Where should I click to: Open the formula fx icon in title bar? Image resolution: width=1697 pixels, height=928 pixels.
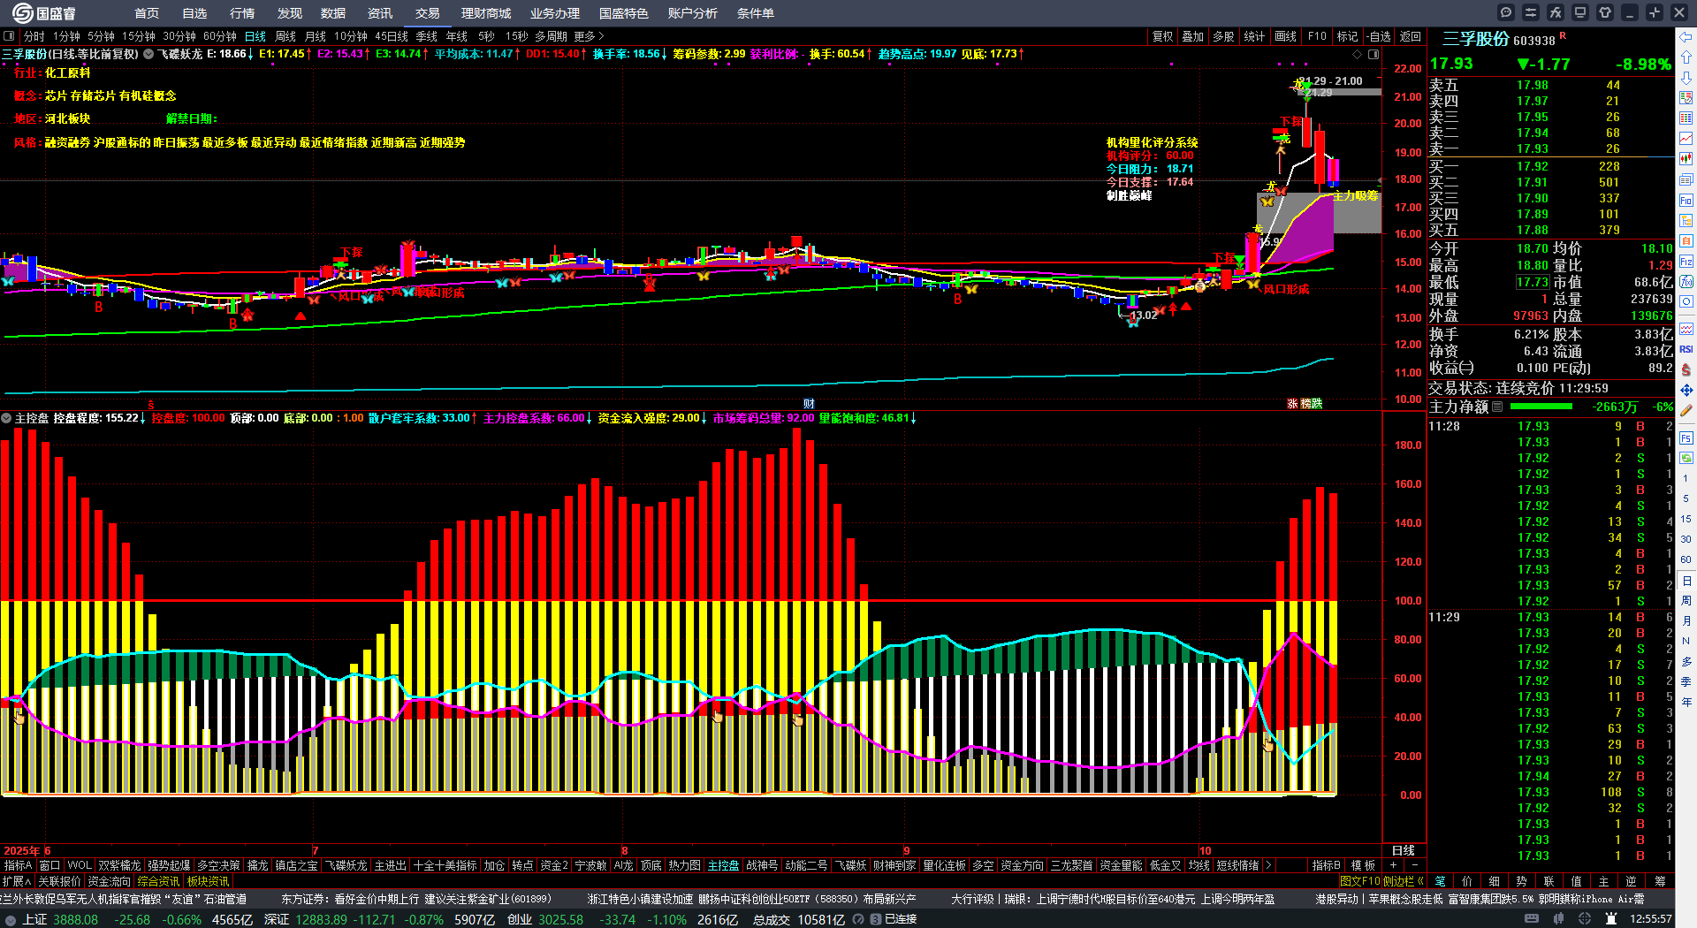[x=1556, y=12]
